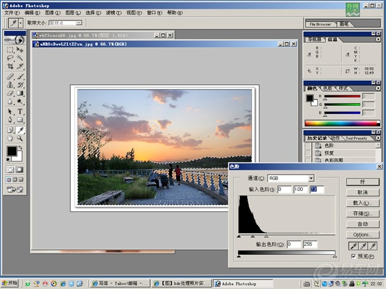Switch to the 导航器 tab
Image resolution: width=386 pixels, height=289 pixels.
tap(314, 40)
